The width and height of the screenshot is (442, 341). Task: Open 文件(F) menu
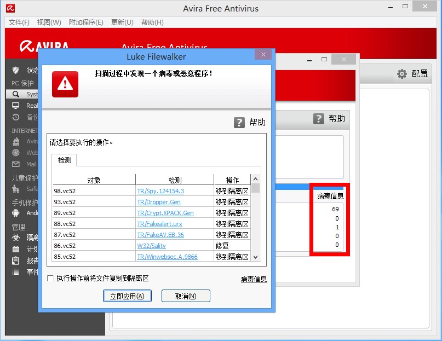point(19,22)
